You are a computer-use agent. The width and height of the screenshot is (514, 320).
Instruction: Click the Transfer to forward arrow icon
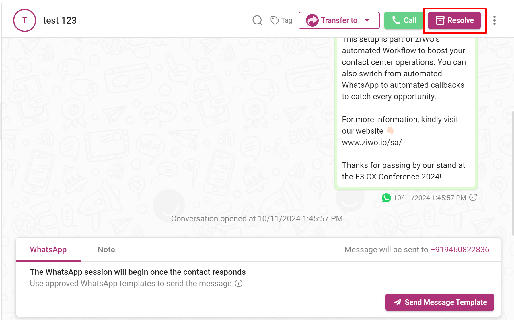[312, 20]
